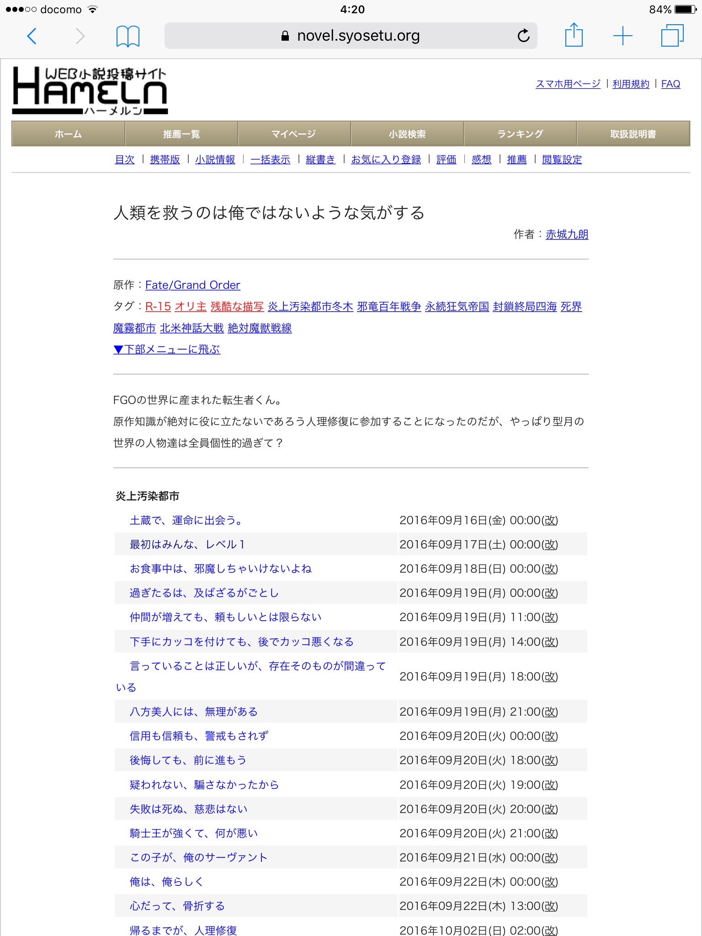702x936 pixels.
Task: Open chapter 失敗は死ぬ、慈悲はない
Action: tap(189, 809)
